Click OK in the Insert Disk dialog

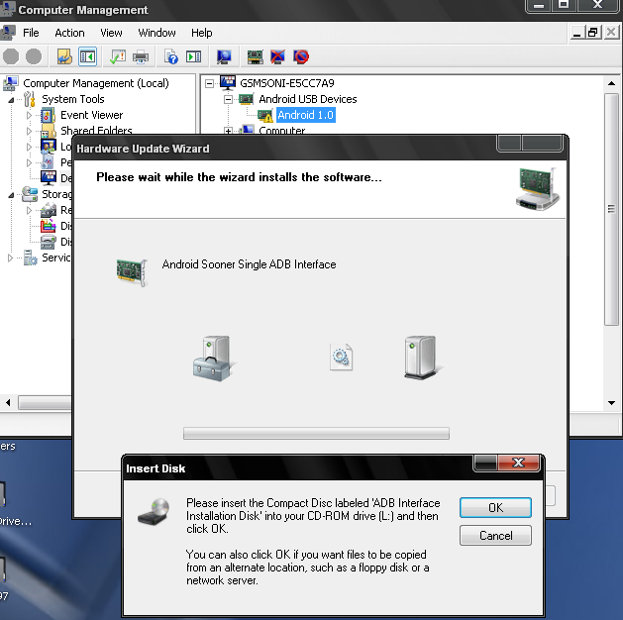(x=495, y=507)
